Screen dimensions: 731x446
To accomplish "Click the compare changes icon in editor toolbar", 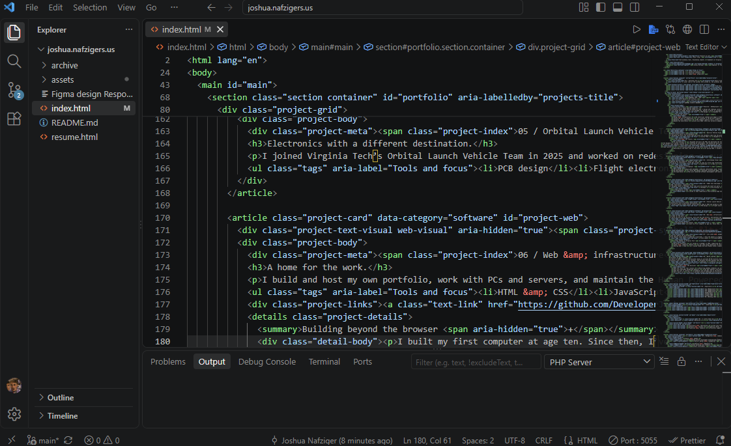I will pos(670,29).
